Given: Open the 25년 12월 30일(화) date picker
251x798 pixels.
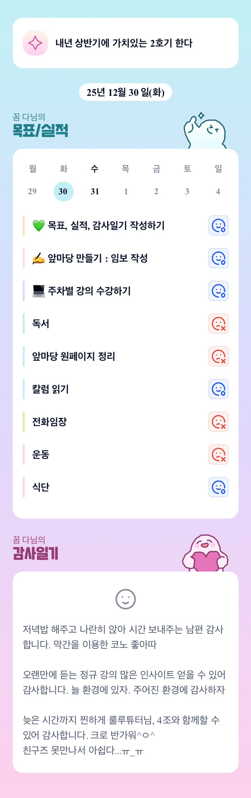Looking at the screenshot, I should [126, 92].
